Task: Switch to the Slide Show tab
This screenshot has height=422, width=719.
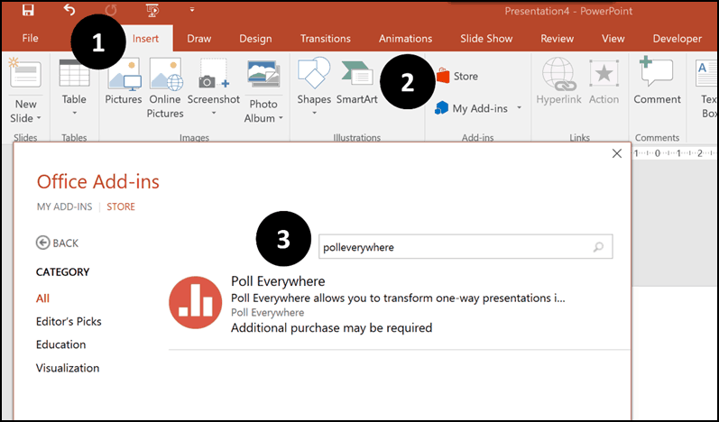Action: (x=486, y=39)
